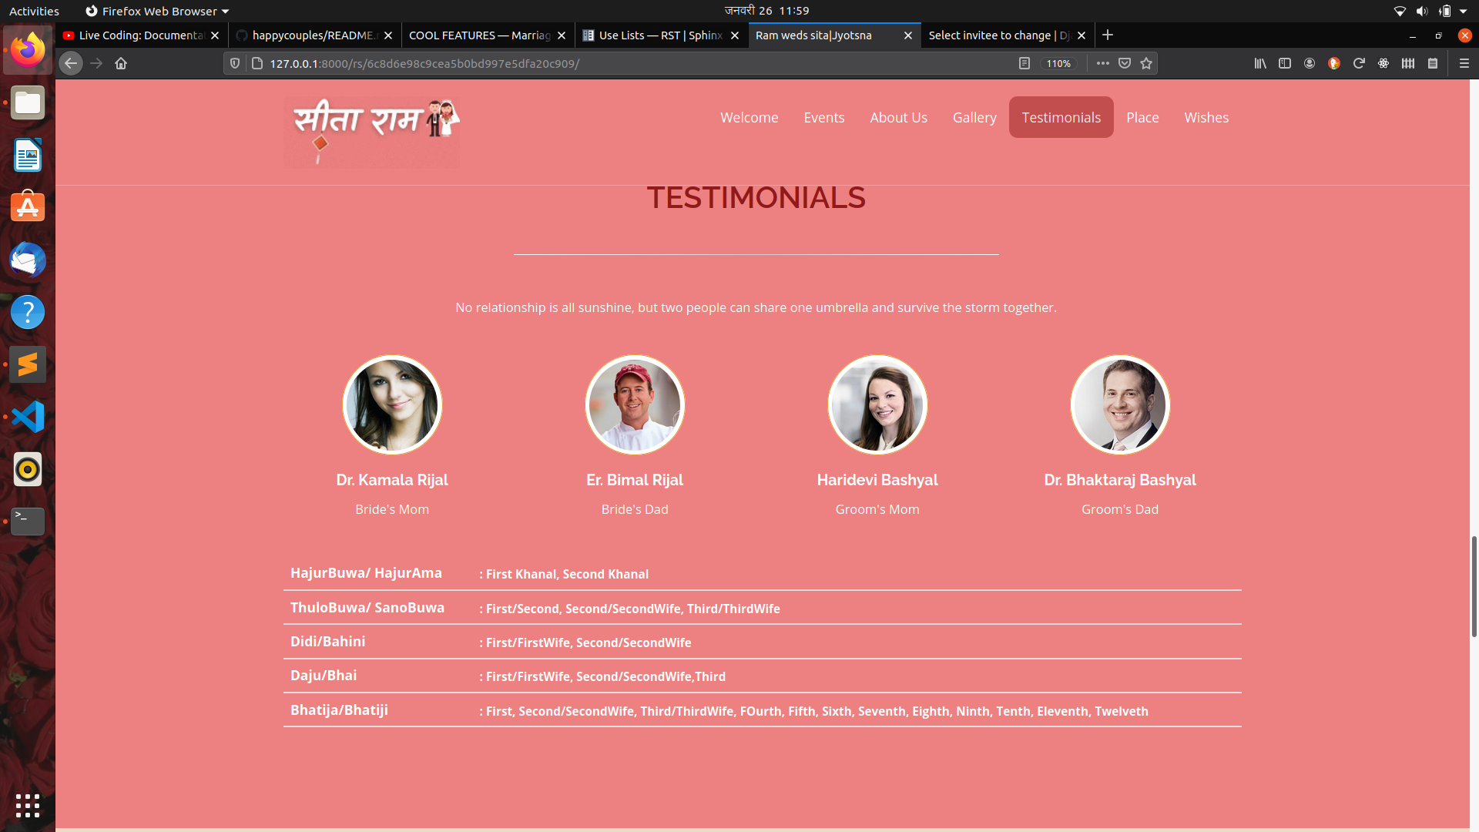Click Events navigation link

coord(823,117)
